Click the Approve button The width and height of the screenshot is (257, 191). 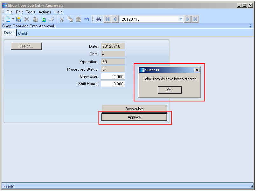tap(134, 117)
